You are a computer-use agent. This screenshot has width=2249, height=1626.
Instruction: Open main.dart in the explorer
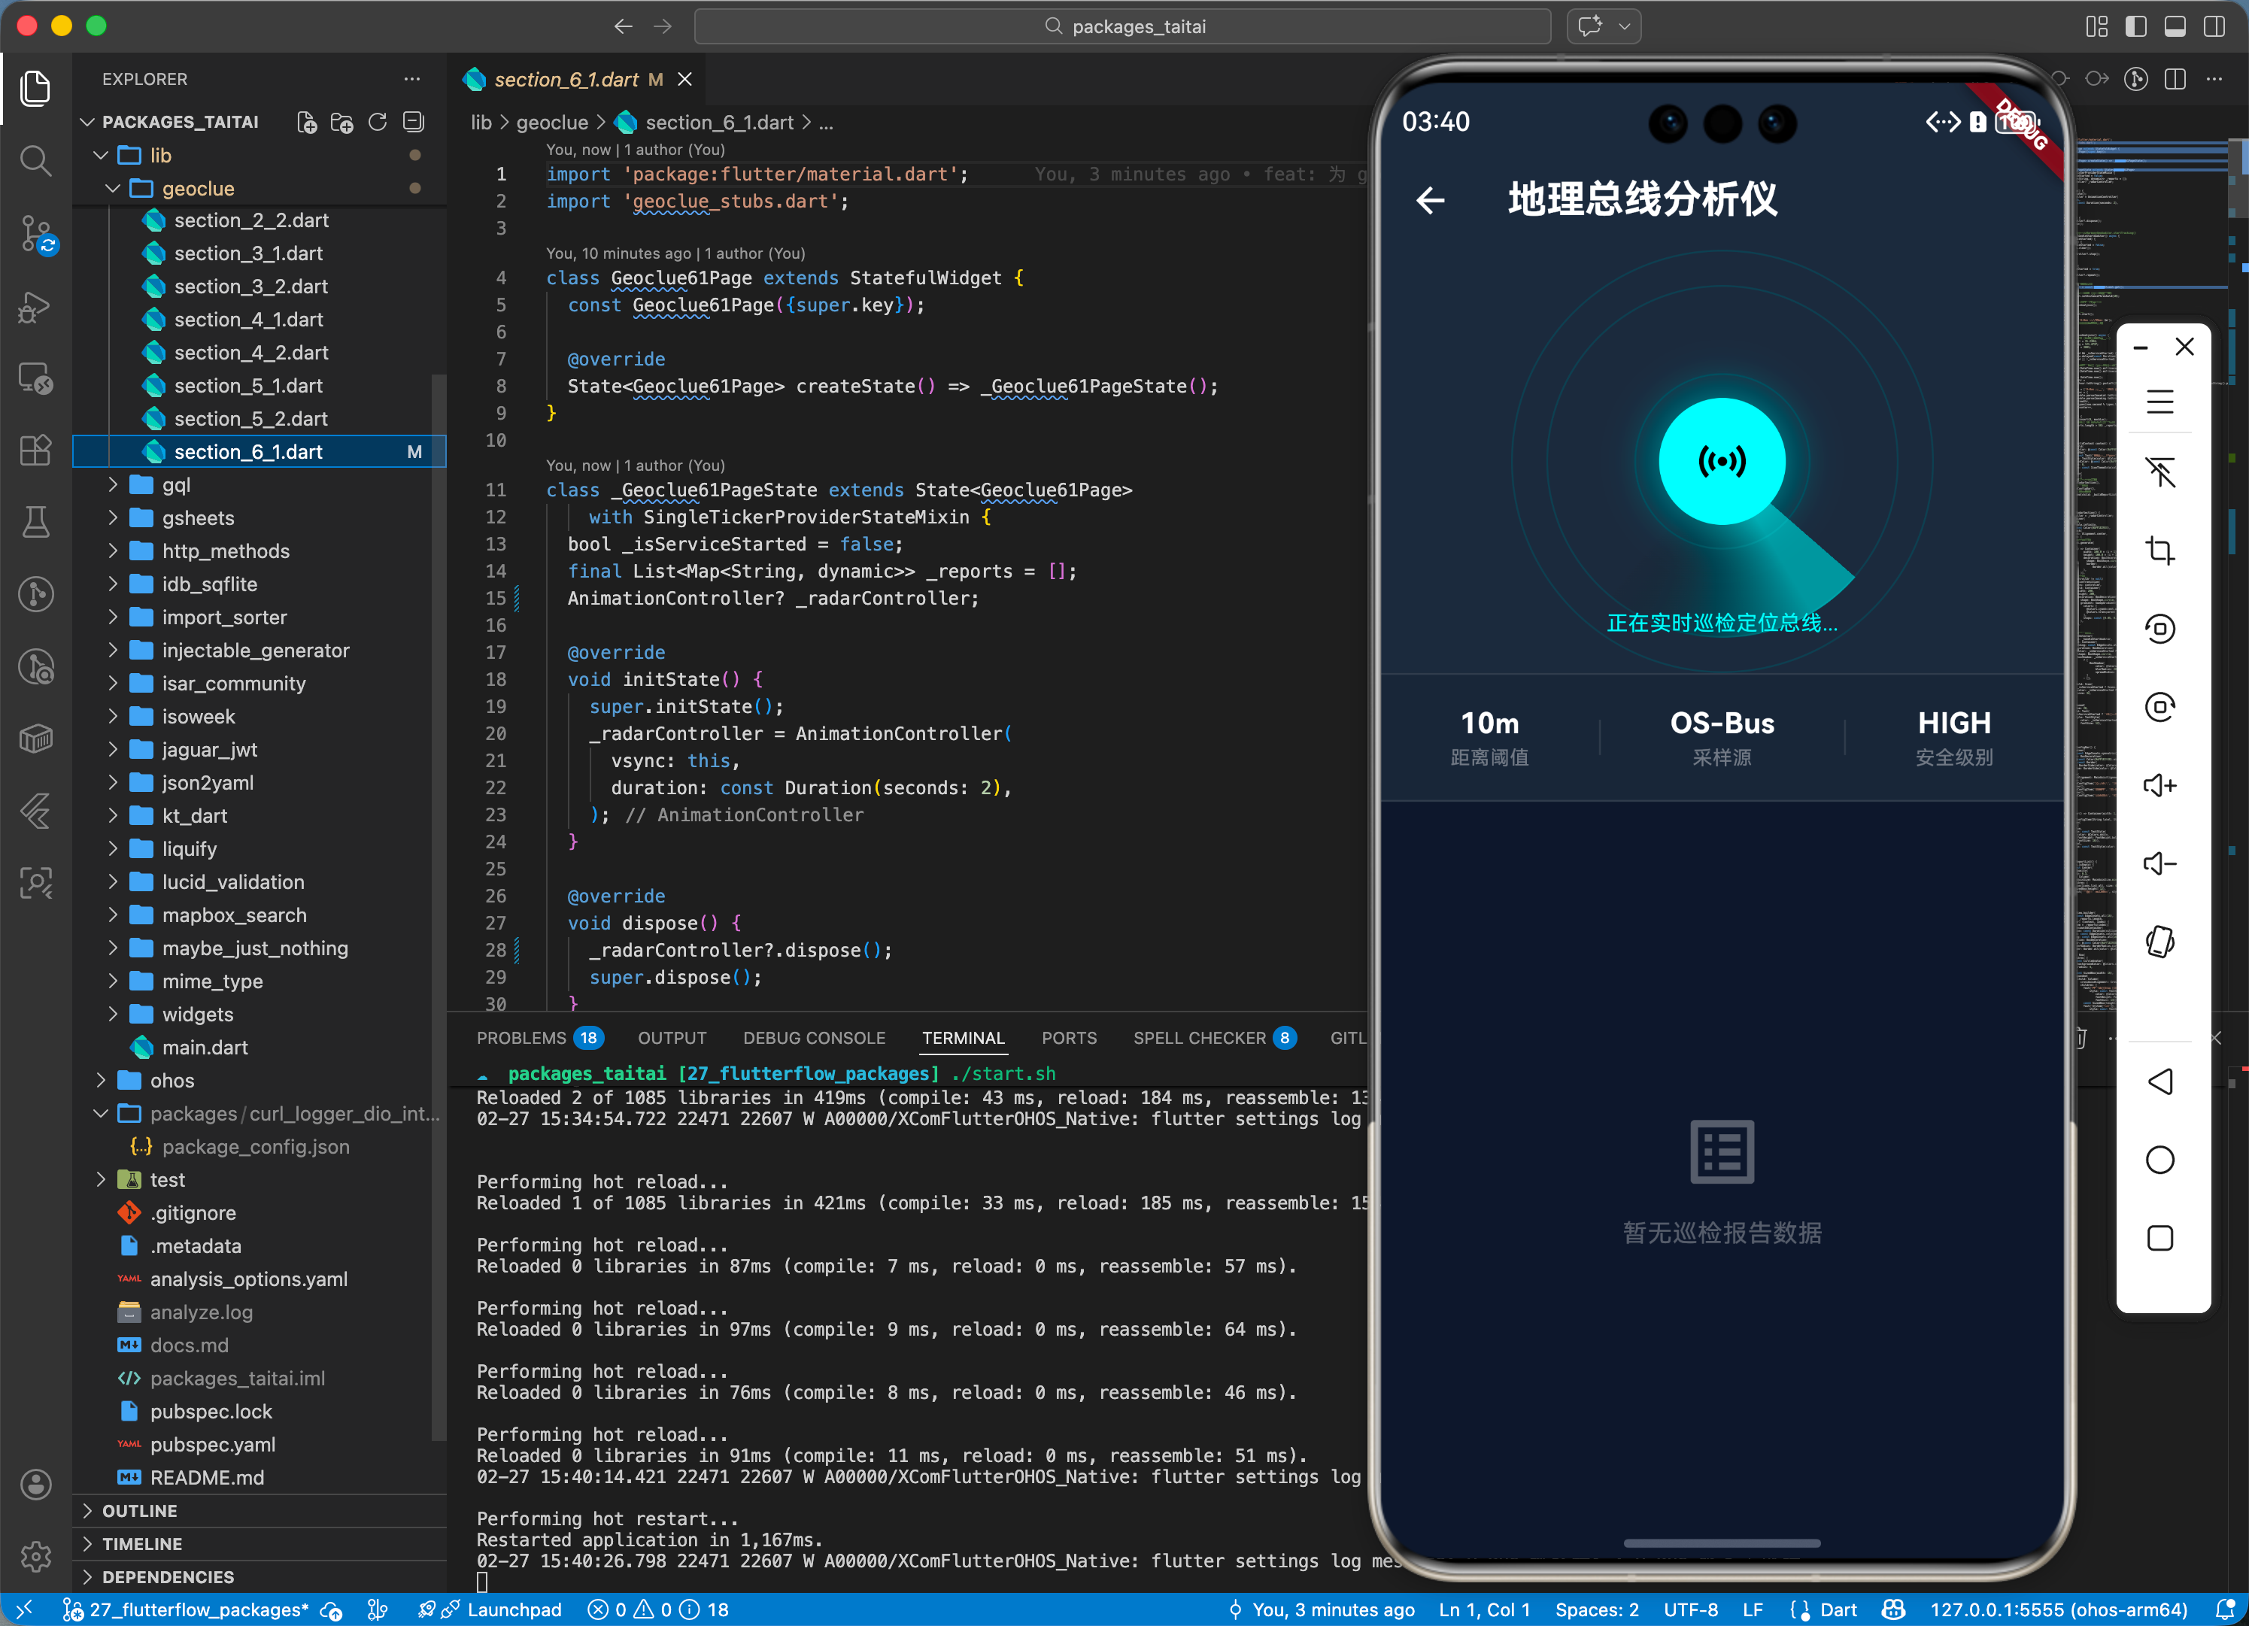tap(205, 1047)
